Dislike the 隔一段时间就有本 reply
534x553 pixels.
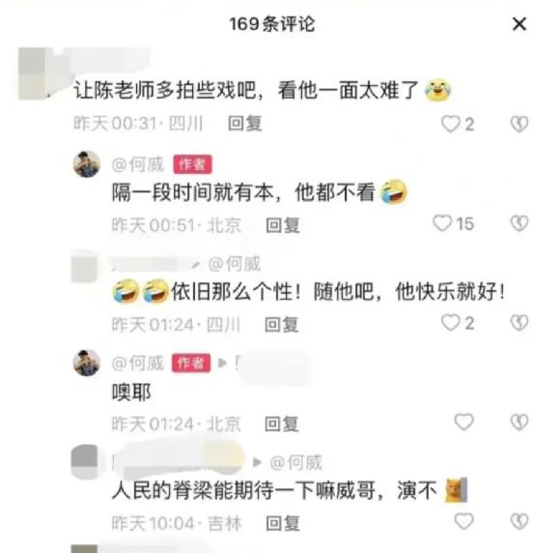520,223
